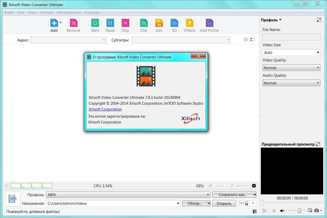Mute the preview volume
Image resolution: width=327 pixels, height=218 pixels.
click(x=282, y=211)
